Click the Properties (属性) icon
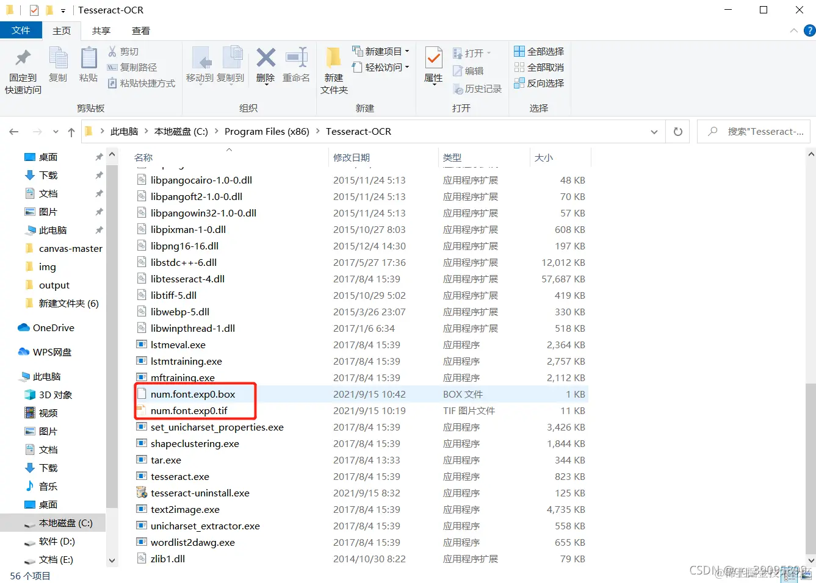 (433, 58)
